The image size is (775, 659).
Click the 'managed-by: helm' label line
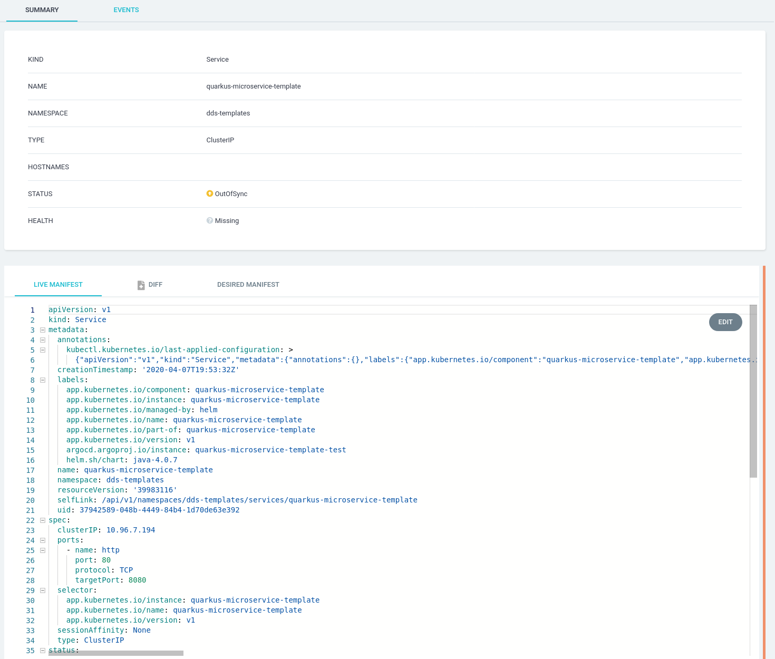[x=142, y=410]
